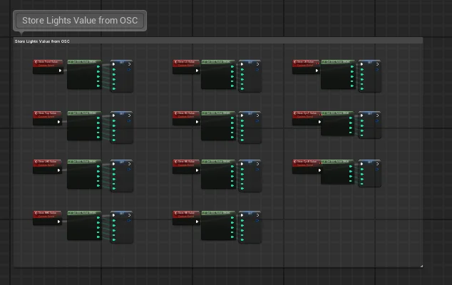This screenshot has width=452, height=285.
Task: Select the Get OSC Value node after Store LS Value
Action: coord(218,74)
